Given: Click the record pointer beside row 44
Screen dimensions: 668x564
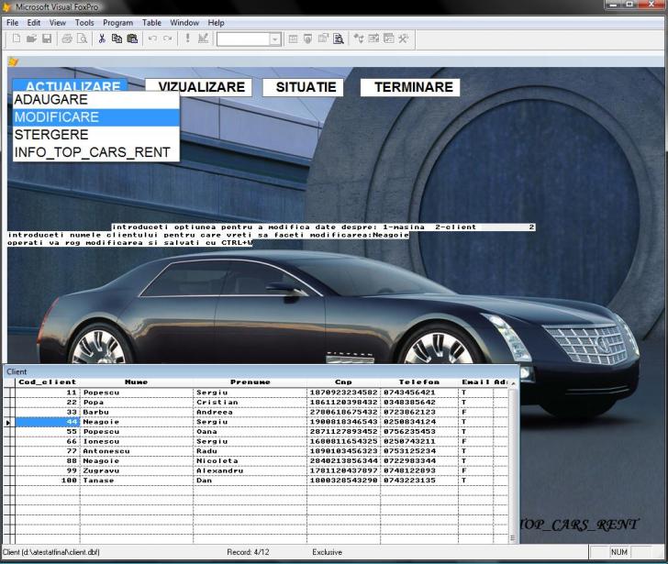Looking at the screenshot, I should (x=8, y=422).
